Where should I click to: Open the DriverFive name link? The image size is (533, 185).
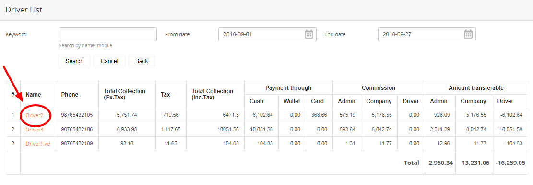[x=38, y=144]
